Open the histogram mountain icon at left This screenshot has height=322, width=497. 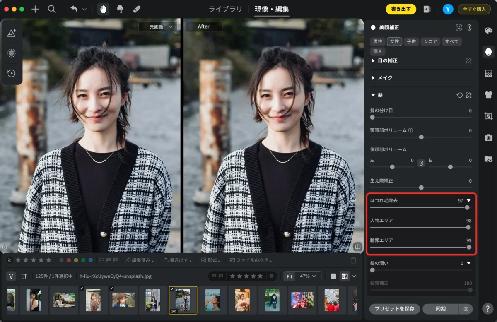(12, 33)
